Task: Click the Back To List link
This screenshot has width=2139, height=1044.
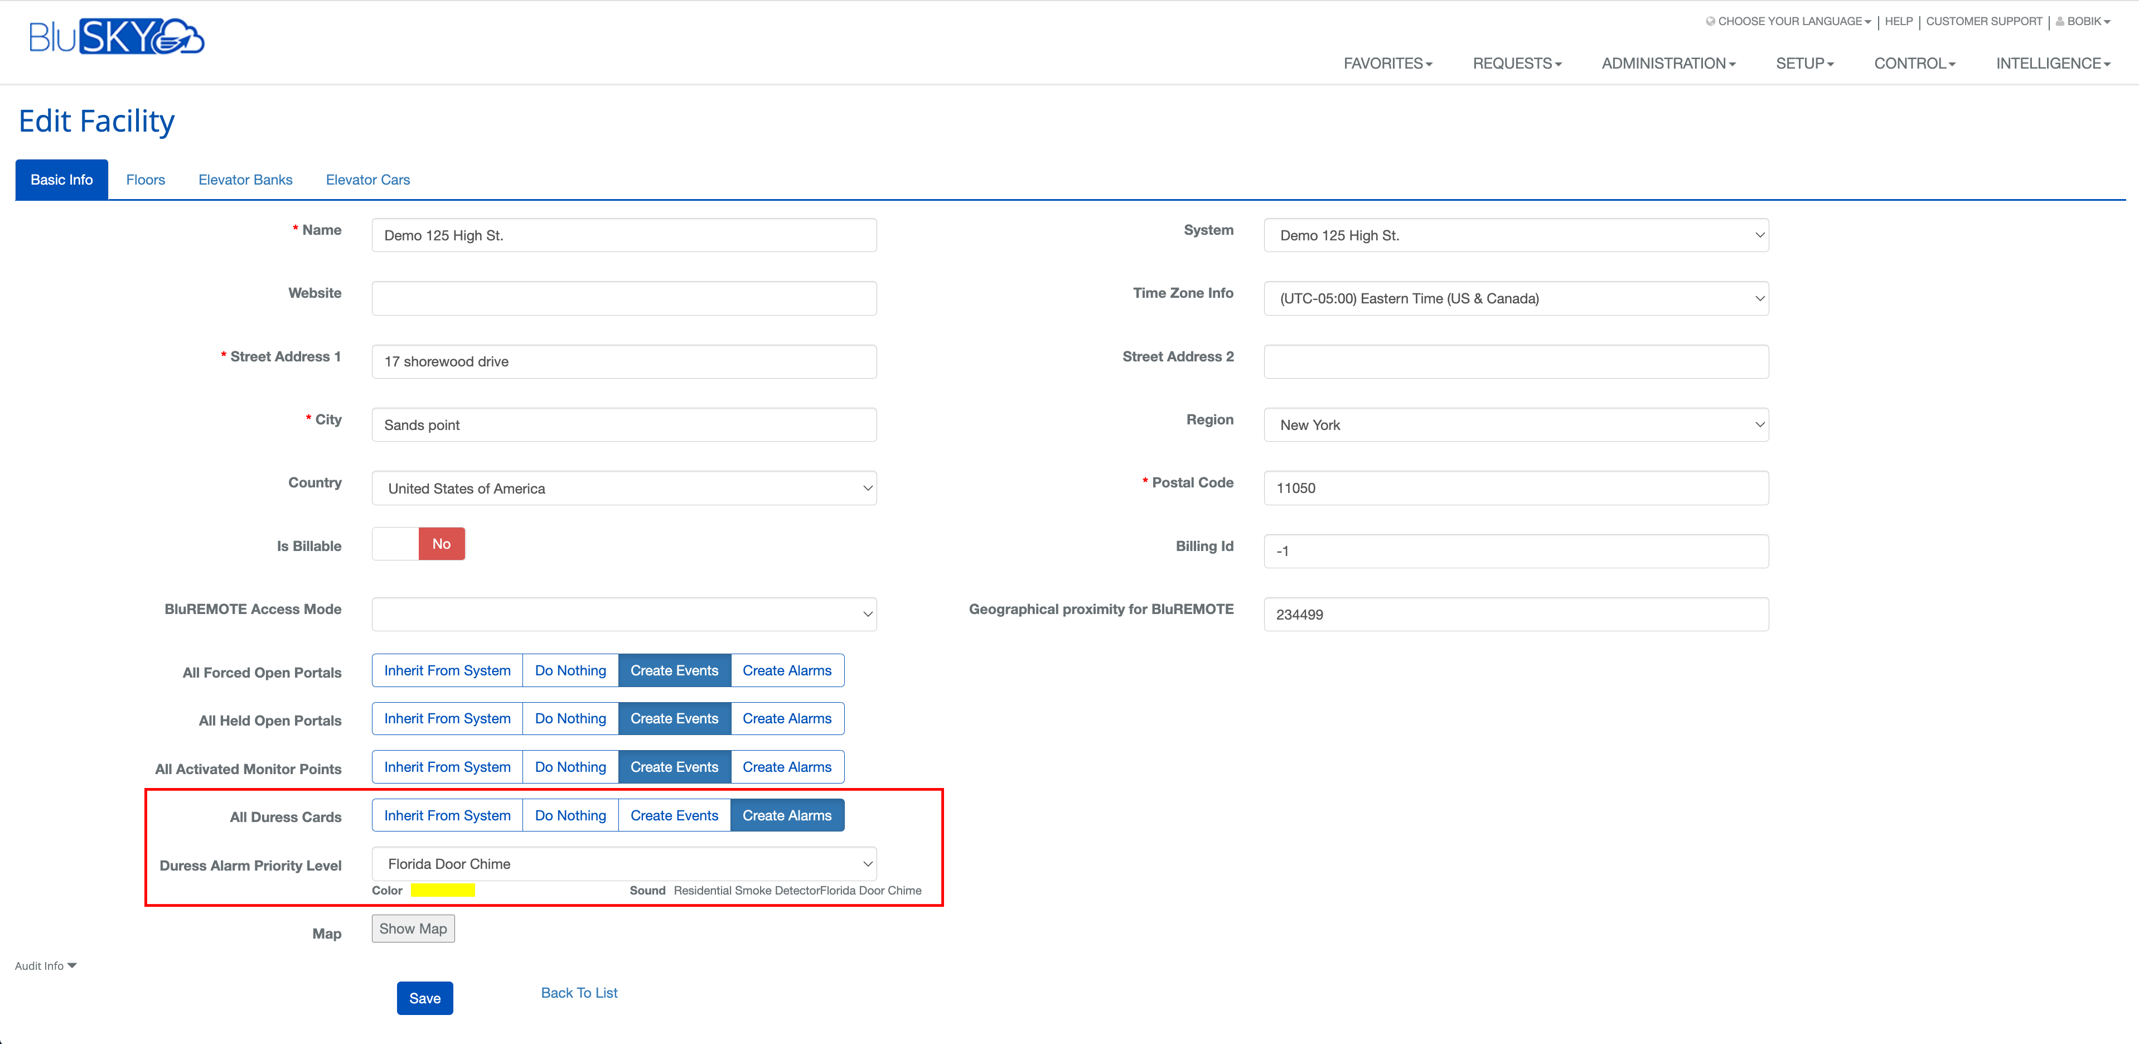Action: coord(579,993)
